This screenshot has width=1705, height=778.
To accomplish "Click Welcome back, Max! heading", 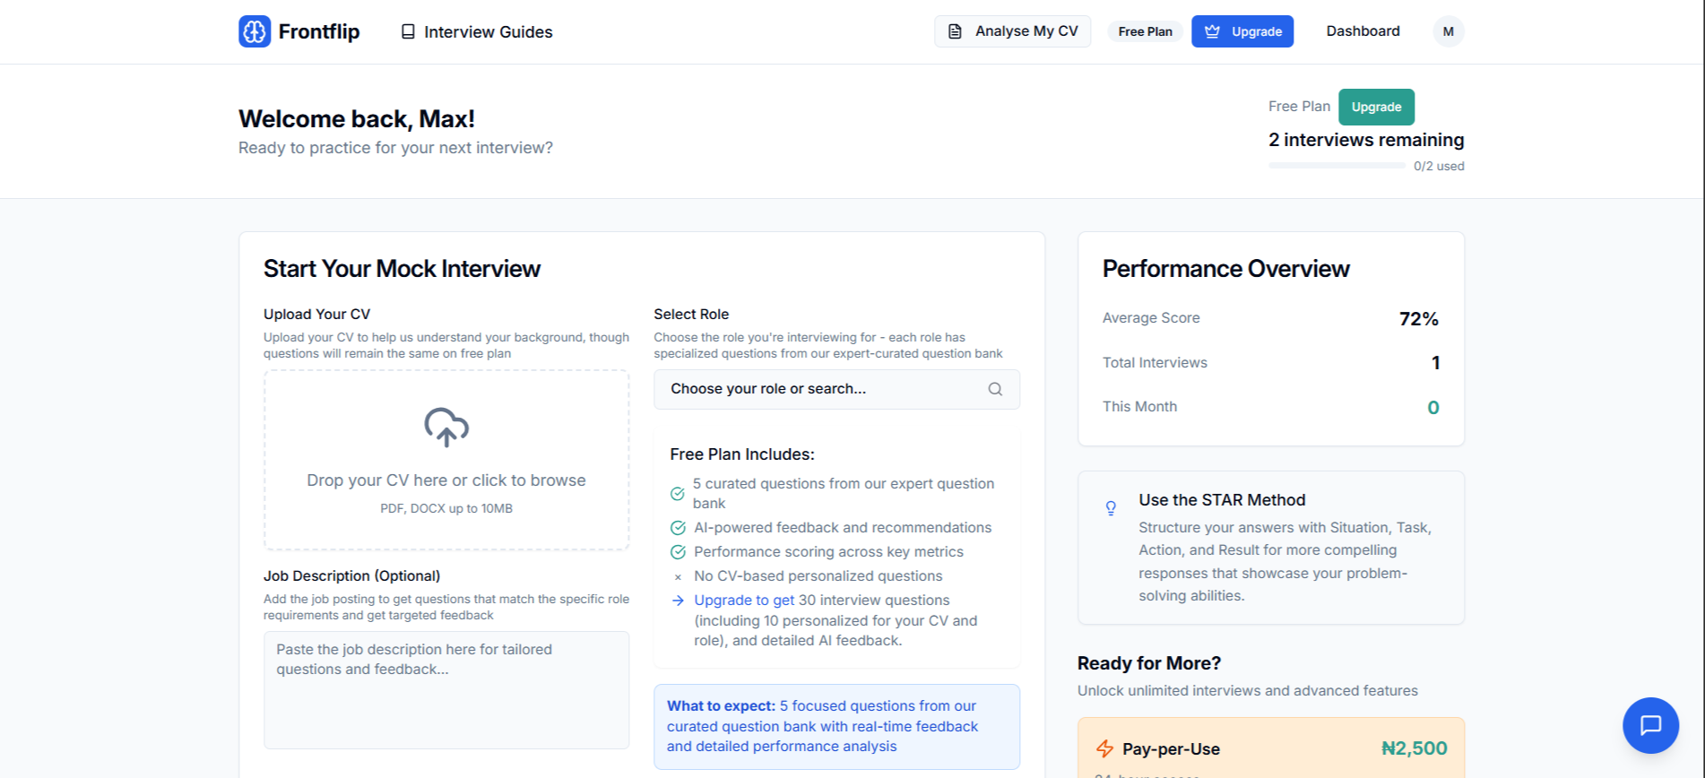I will coord(357,118).
